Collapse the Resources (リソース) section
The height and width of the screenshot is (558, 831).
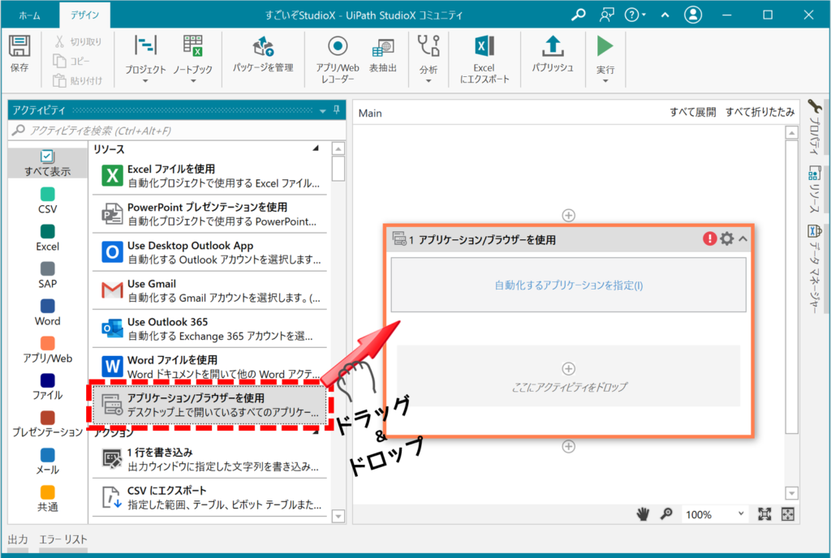point(316,148)
